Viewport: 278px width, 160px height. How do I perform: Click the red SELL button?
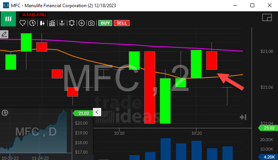pyautogui.click(x=122, y=23)
